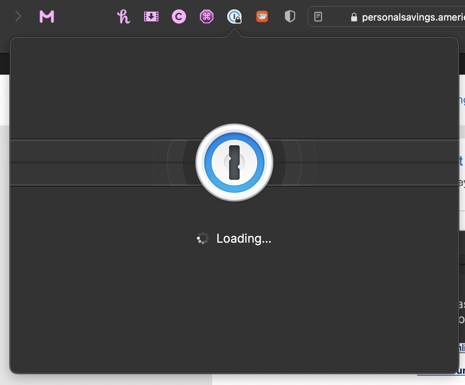Click the personalsavings address bar

pyautogui.click(x=386, y=17)
